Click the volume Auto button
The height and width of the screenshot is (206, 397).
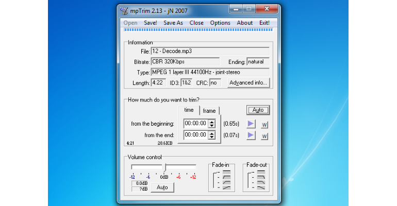point(162,187)
